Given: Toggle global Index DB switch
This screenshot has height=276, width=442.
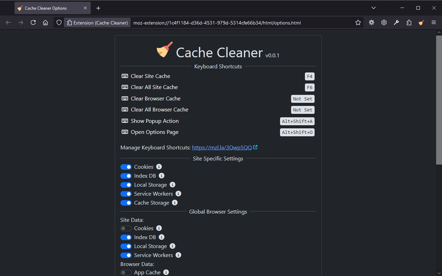Looking at the screenshot, I should point(126,237).
